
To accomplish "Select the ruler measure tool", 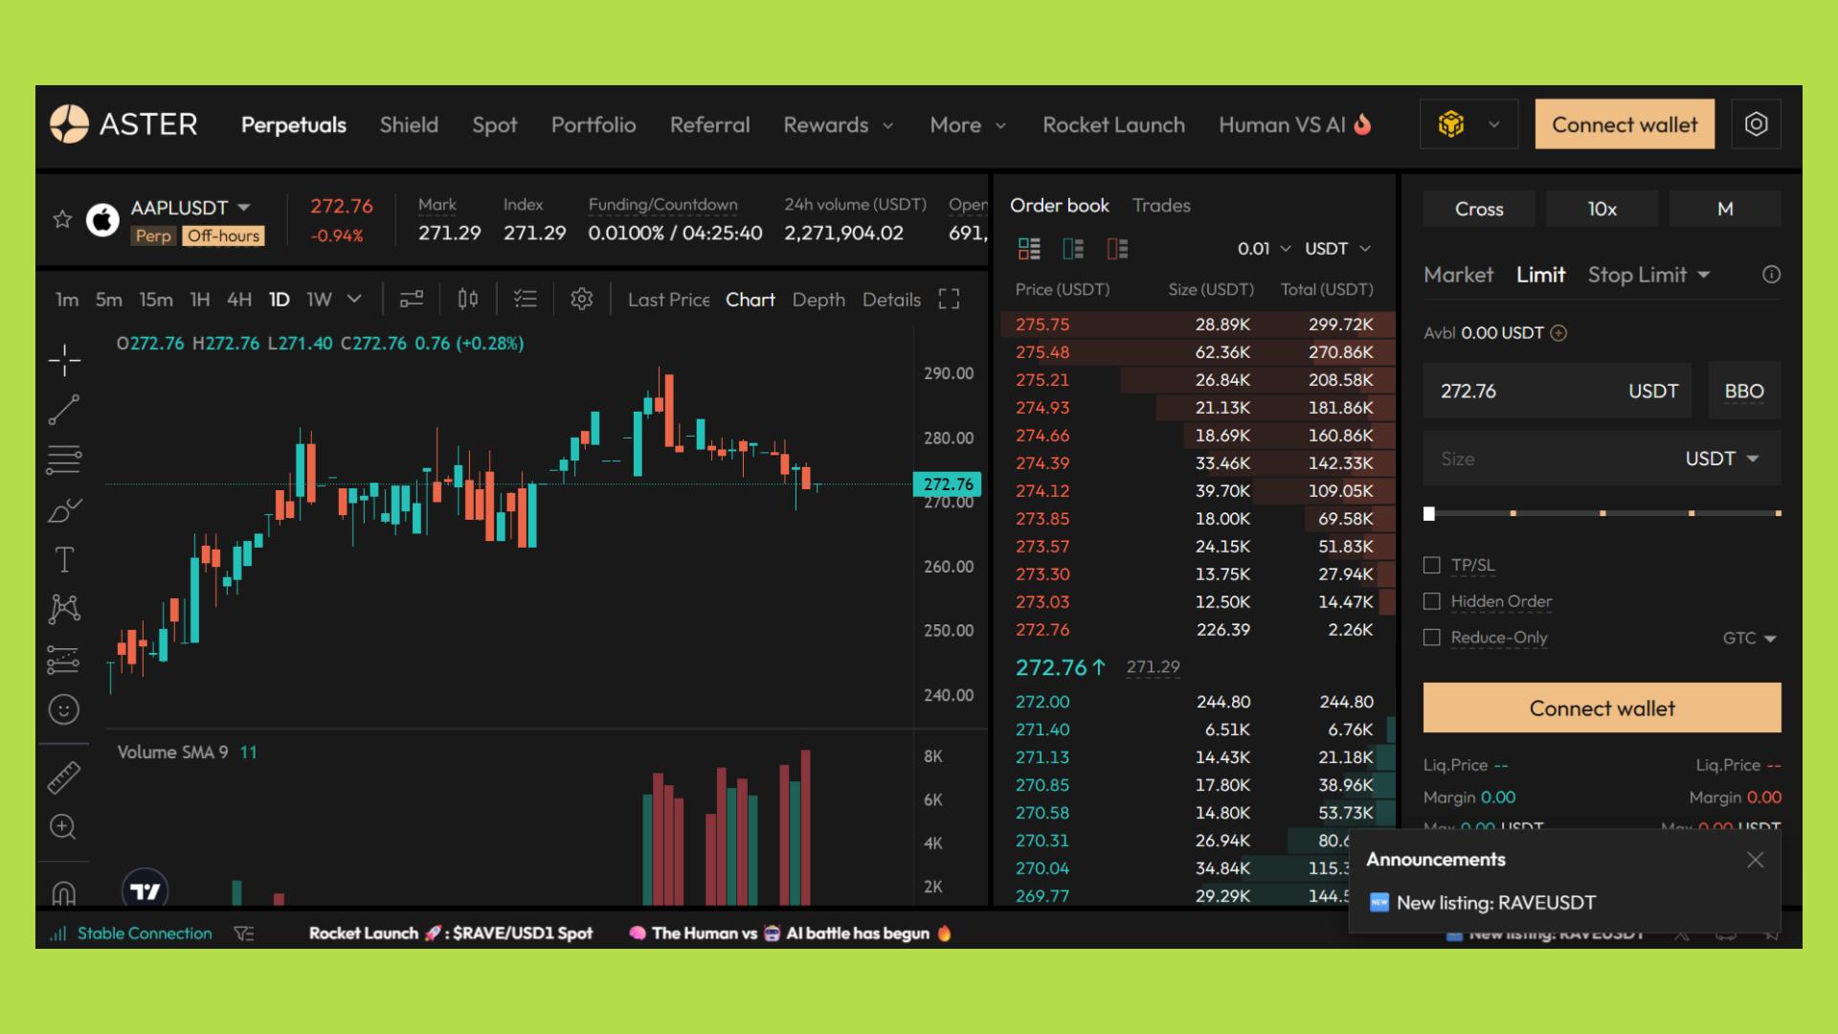I will tap(64, 777).
